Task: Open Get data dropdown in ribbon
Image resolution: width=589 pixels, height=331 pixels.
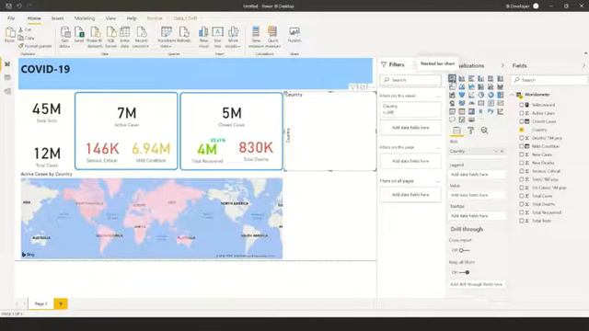Action: [64, 37]
